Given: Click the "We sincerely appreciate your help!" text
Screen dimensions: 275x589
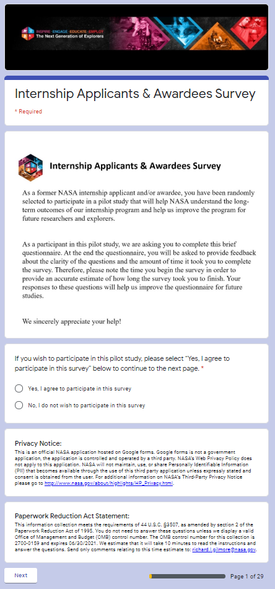Looking at the screenshot, I should point(72,322).
